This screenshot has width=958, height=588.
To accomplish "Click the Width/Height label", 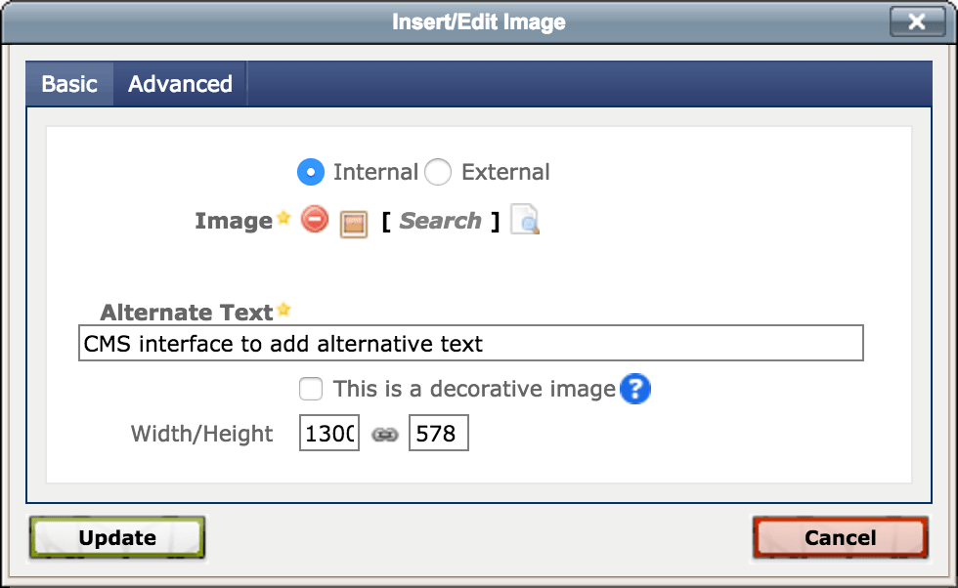I will pyautogui.click(x=201, y=434).
